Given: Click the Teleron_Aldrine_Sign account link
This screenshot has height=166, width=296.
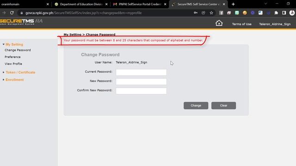Looking at the screenshot, I should (x=275, y=24).
